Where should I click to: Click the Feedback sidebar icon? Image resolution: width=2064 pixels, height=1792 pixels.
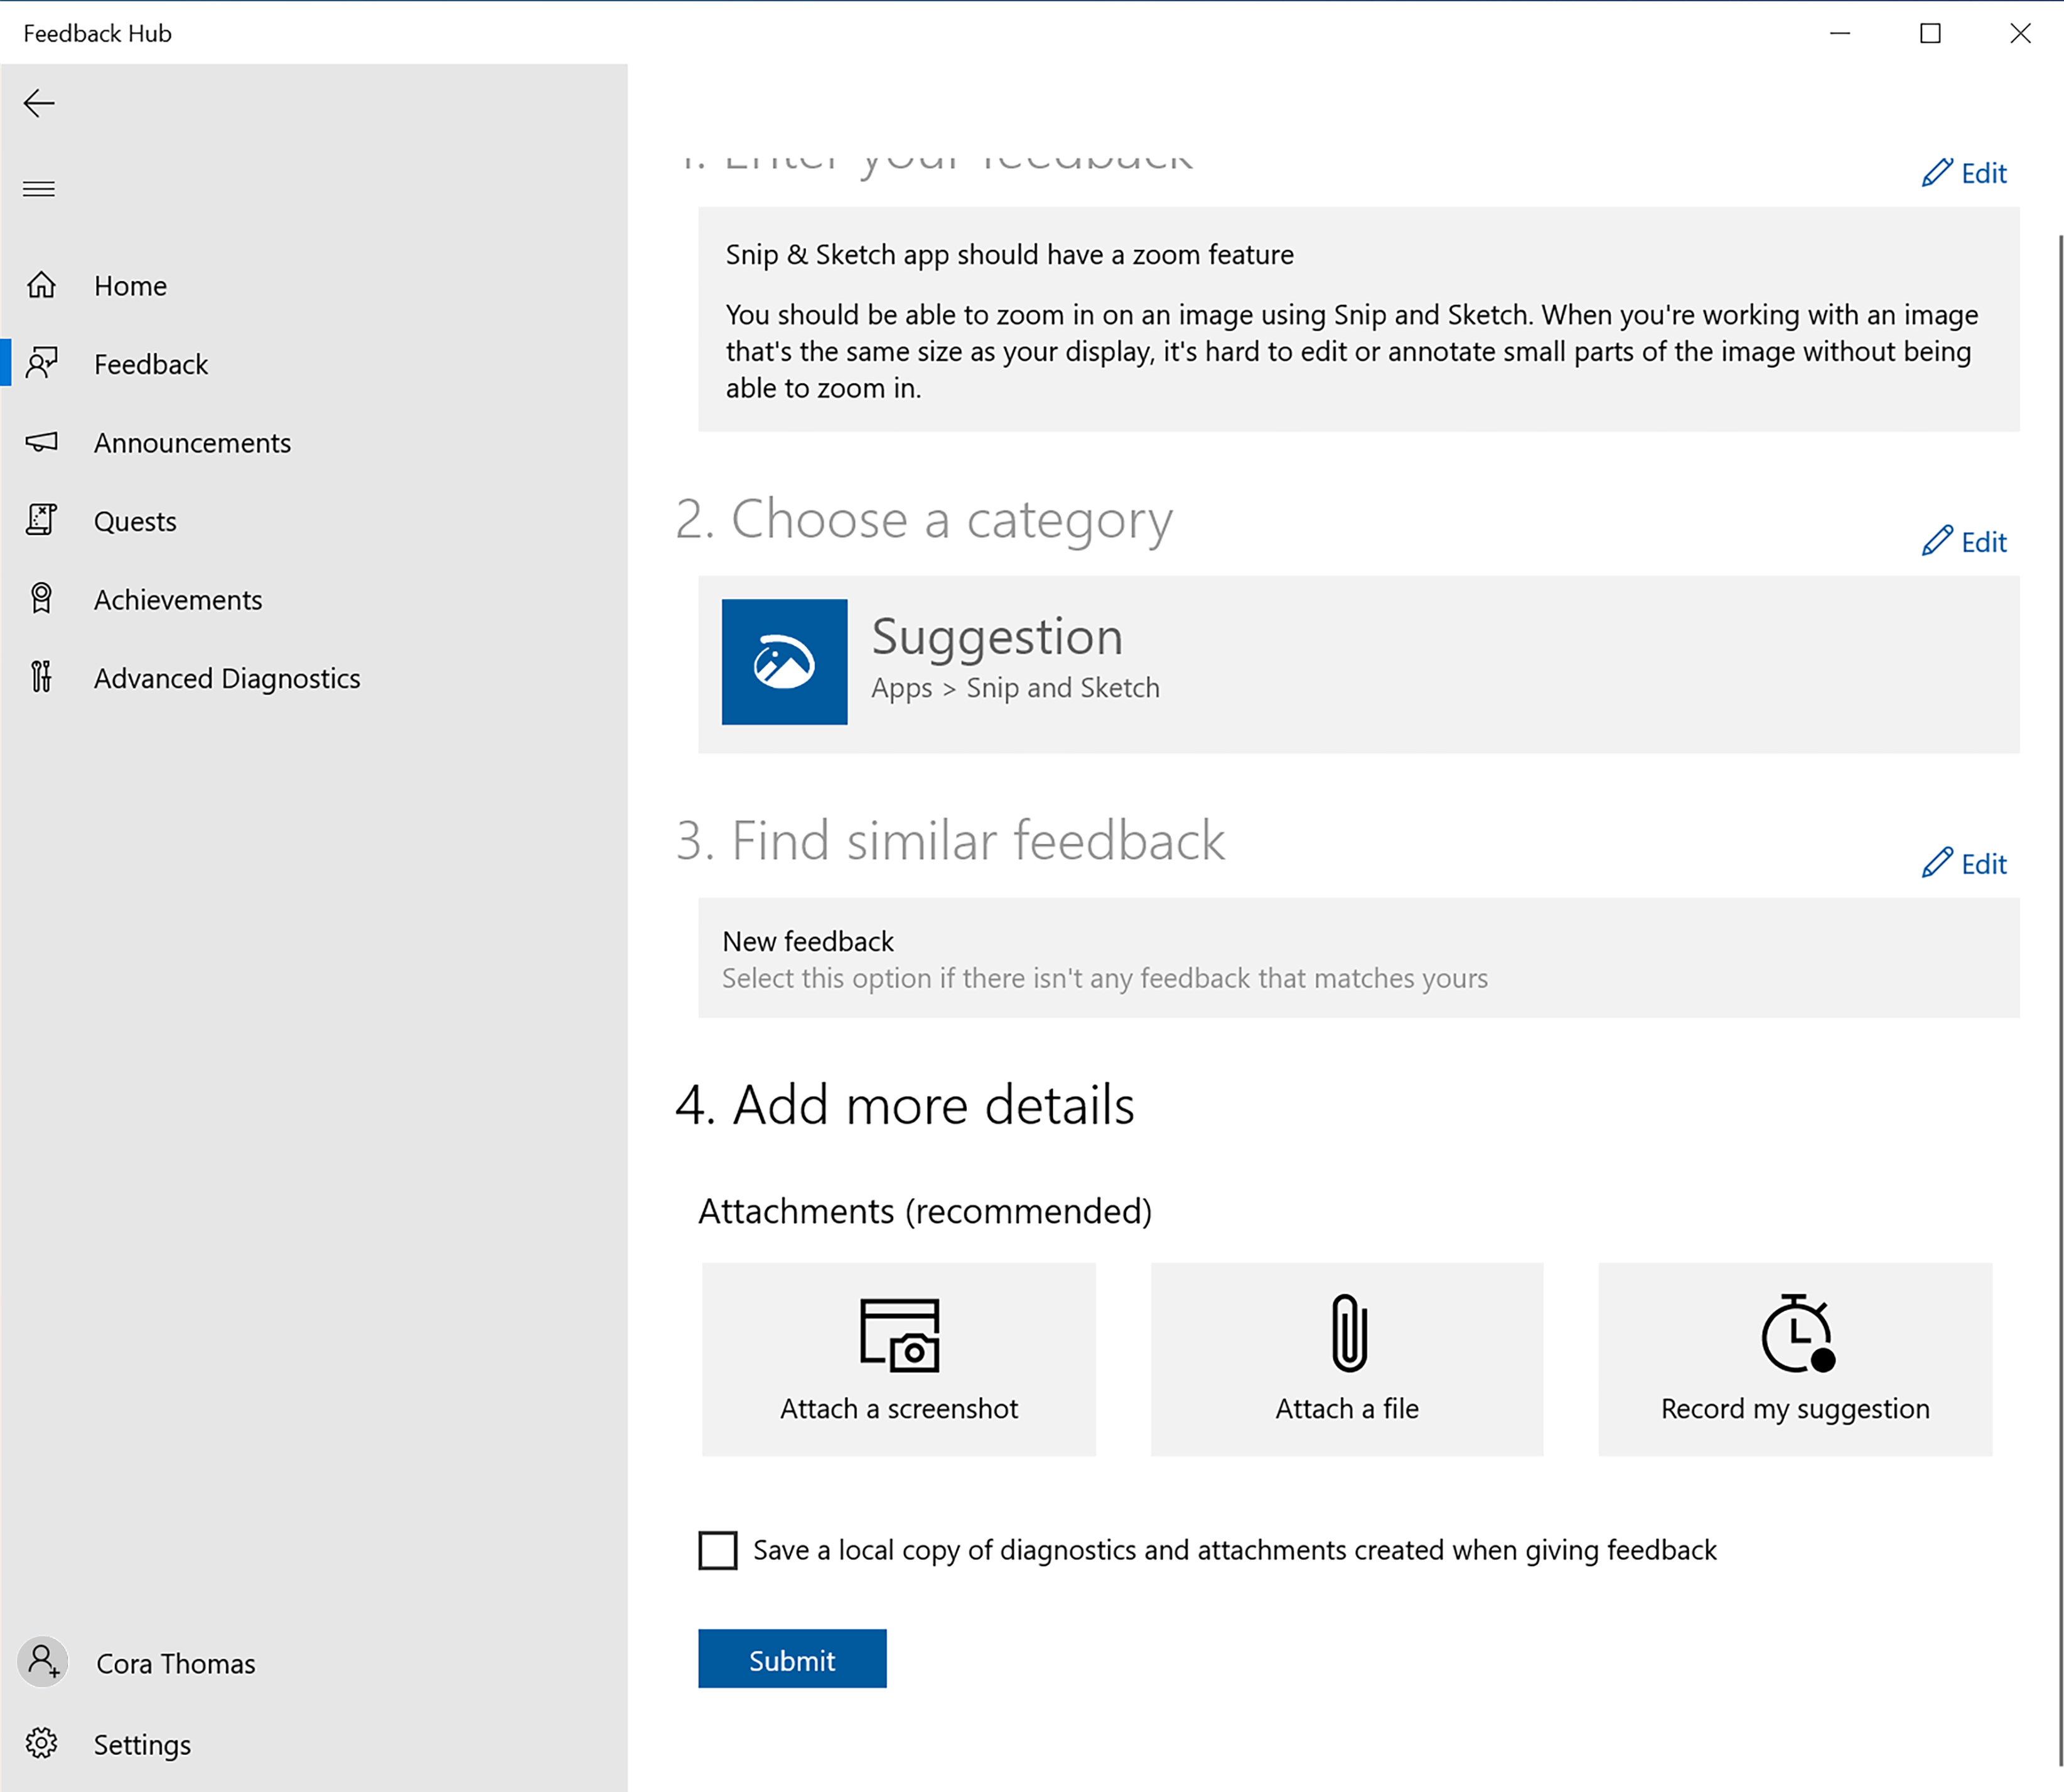(44, 364)
